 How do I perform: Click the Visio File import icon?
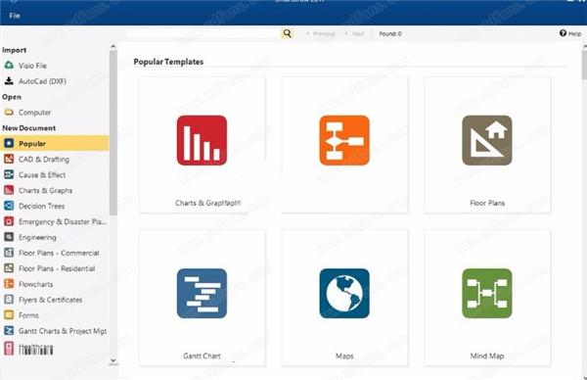pyautogui.click(x=9, y=66)
